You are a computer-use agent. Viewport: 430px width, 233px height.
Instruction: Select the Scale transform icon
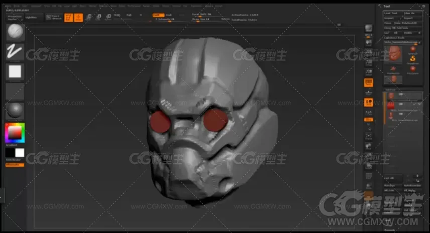point(98,18)
